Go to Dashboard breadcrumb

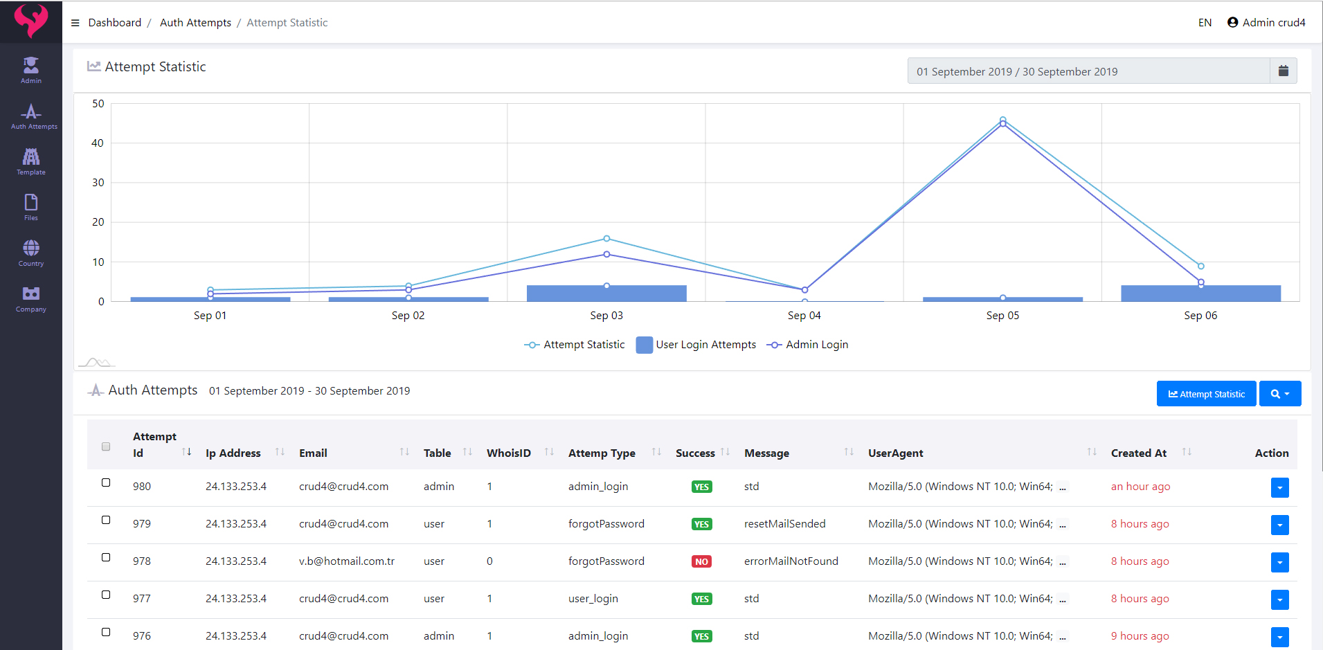pos(115,23)
